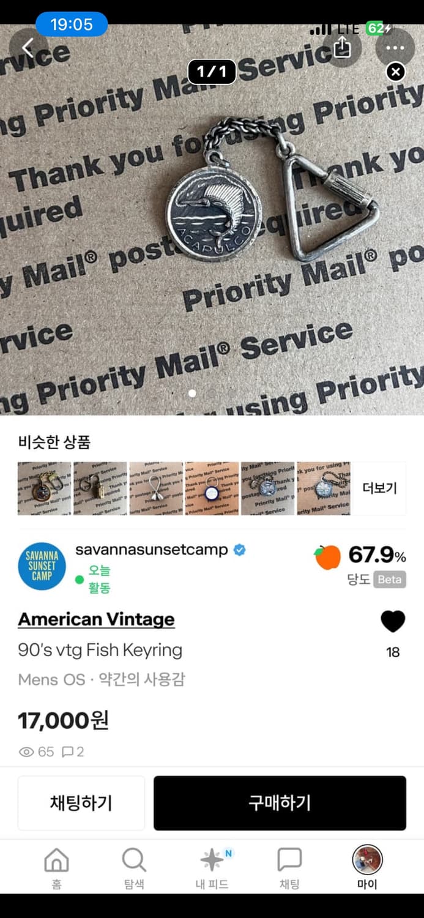Close the image viewer with X icon

396,72
